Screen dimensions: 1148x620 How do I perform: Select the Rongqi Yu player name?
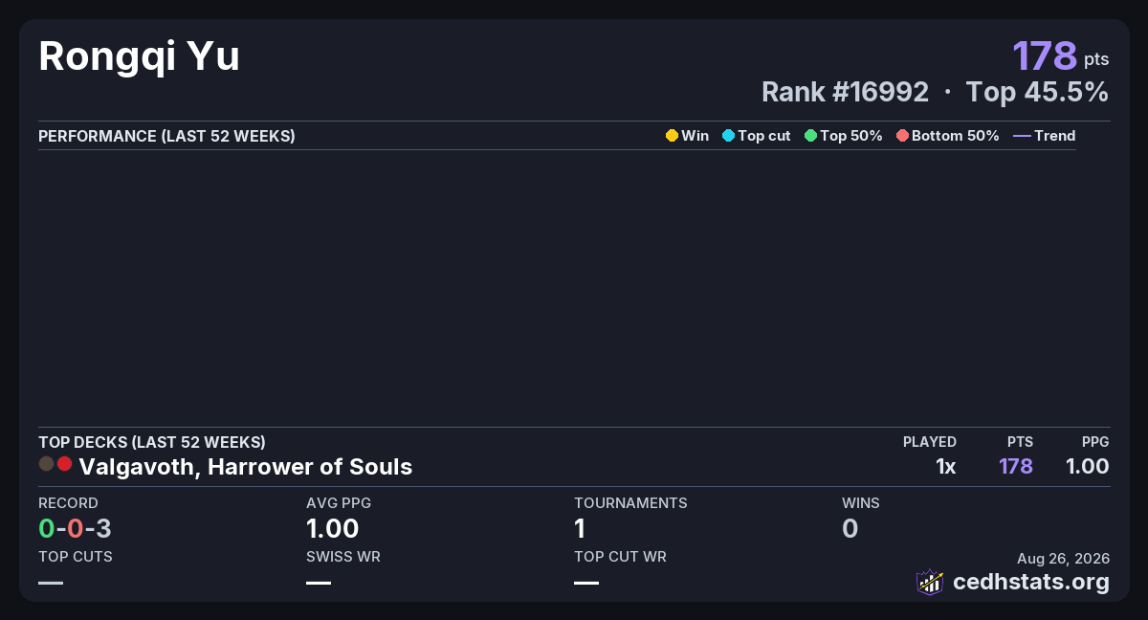(140, 57)
